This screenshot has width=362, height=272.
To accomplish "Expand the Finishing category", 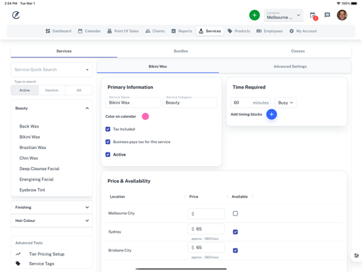I will 52,207.
